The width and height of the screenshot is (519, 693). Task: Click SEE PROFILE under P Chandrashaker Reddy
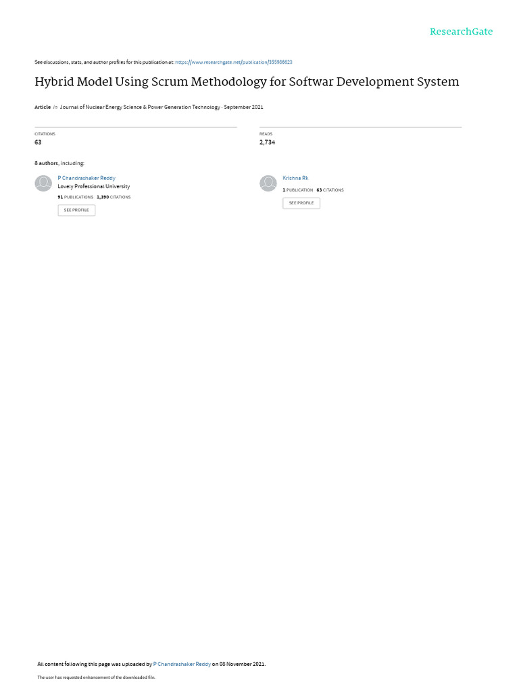pyautogui.click(x=76, y=210)
